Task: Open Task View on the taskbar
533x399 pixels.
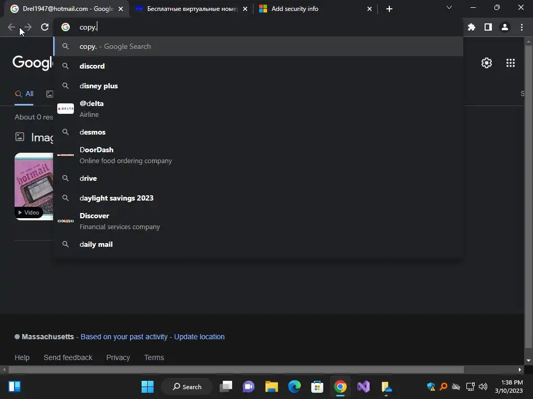Action: 226,387
